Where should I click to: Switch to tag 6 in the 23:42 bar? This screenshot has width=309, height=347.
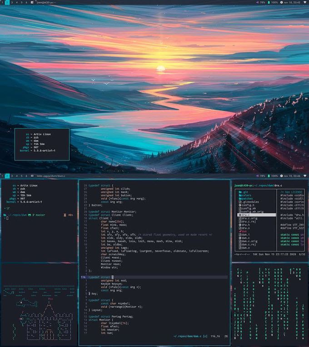click(26, 2)
